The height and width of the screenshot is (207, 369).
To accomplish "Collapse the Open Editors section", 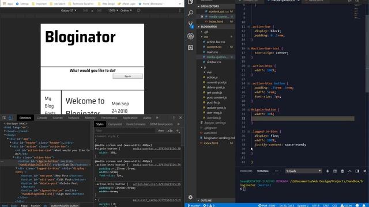I will [x=209, y=6].
